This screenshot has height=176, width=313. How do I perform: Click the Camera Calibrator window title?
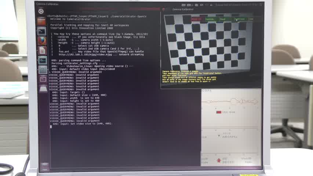pyautogui.click(x=183, y=9)
